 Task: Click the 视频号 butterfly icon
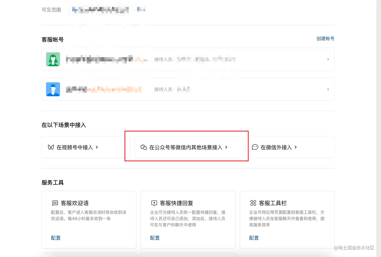coord(51,147)
